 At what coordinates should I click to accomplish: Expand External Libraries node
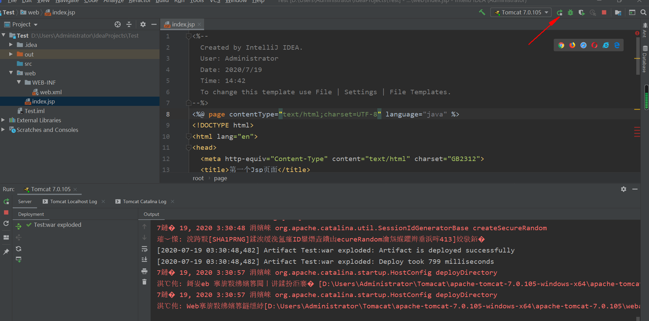[x=4, y=120]
